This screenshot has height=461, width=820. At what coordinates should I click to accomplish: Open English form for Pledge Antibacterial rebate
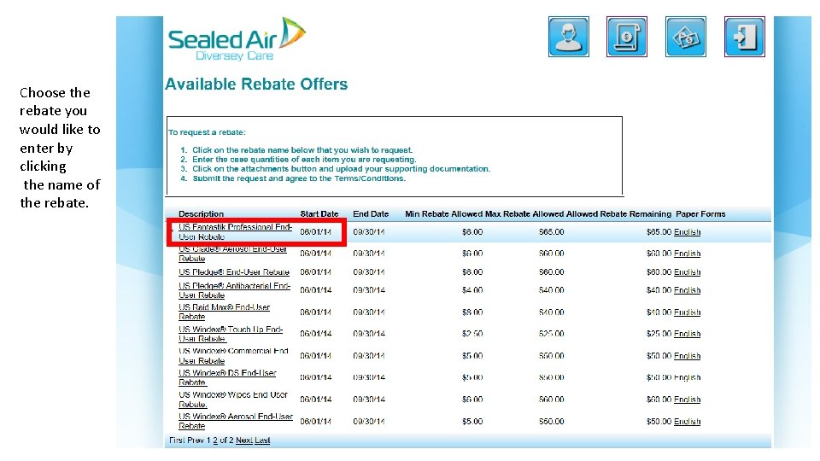coord(687,290)
